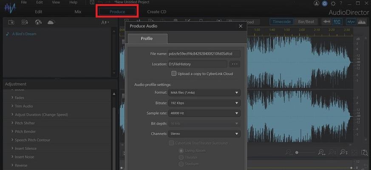Open the notifications bell icon
The width and height of the screenshot is (371, 170).
pyautogui.click(x=325, y=3)
